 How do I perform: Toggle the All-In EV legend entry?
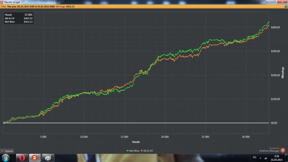click(x=147, y=150)
